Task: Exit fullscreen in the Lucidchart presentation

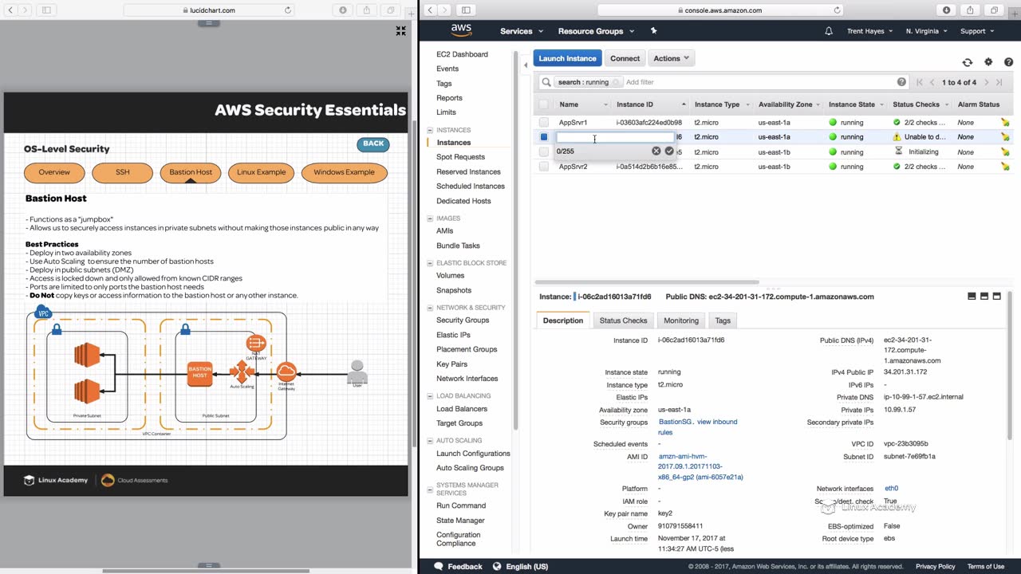Action: tap(401, 31)
